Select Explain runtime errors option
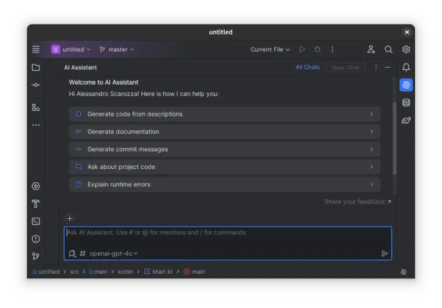 (225, 184)
